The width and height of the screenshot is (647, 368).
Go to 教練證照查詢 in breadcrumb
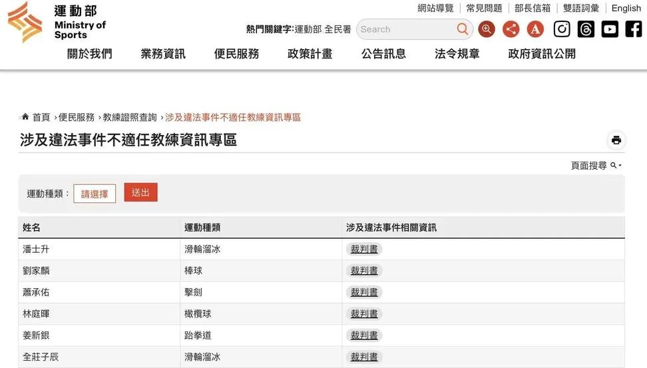tap(130, 117)
